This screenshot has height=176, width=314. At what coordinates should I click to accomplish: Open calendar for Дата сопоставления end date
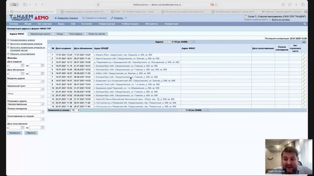tap(43, 128)
